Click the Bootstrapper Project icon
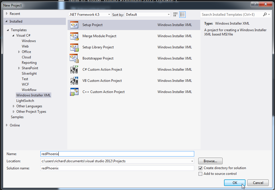 point(74,58)
